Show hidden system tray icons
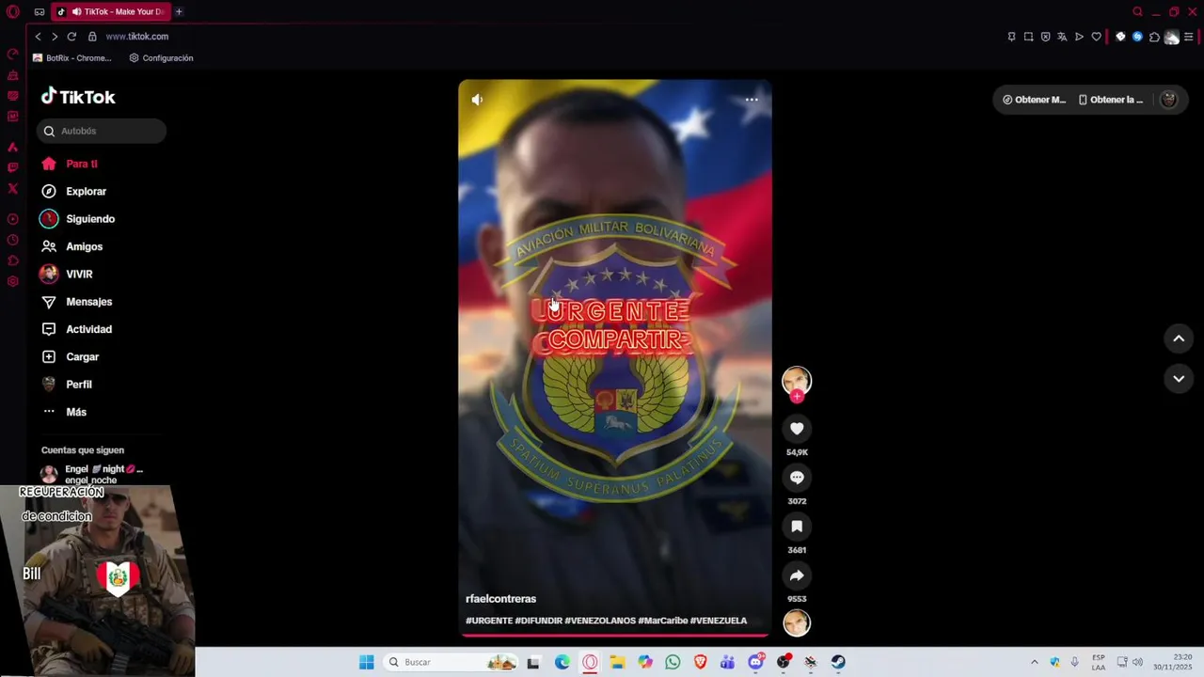The image size is (1204, 677). pos(1034,662)
